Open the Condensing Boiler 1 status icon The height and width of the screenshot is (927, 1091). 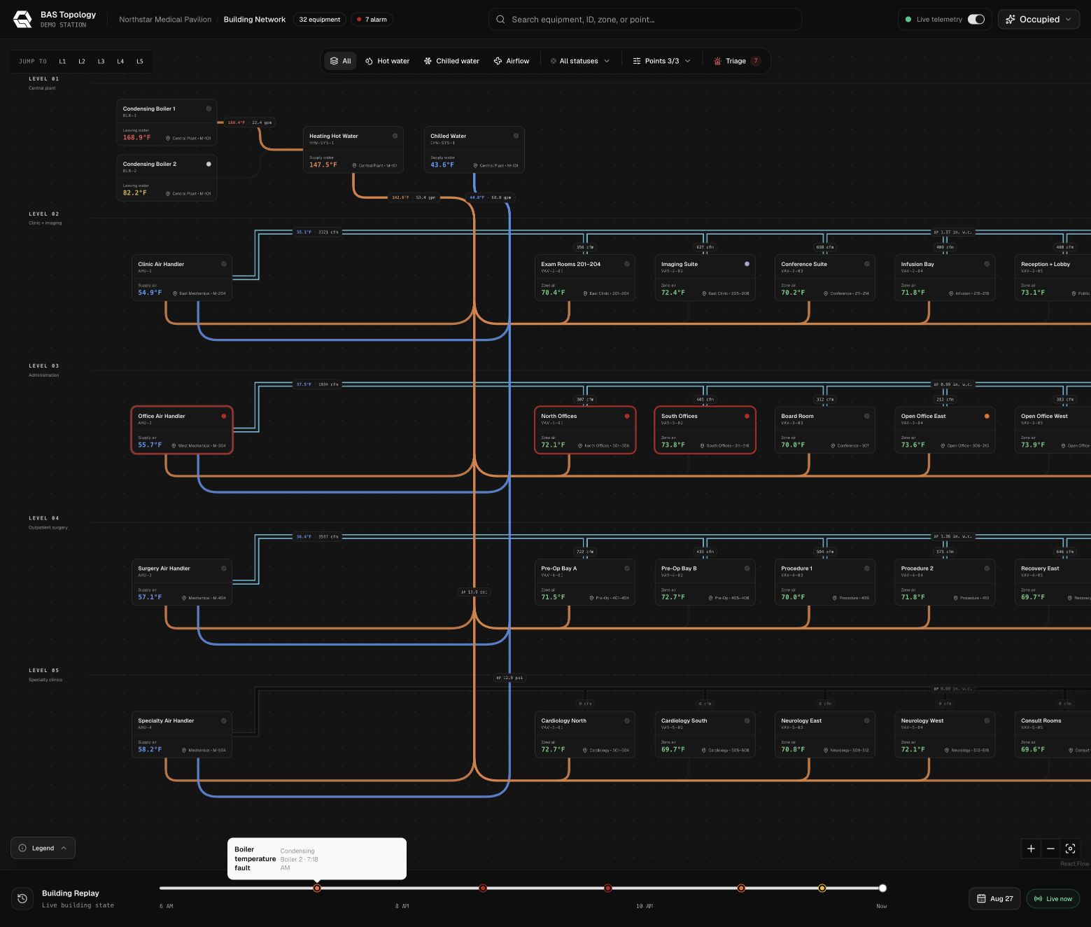click(209, 109)
